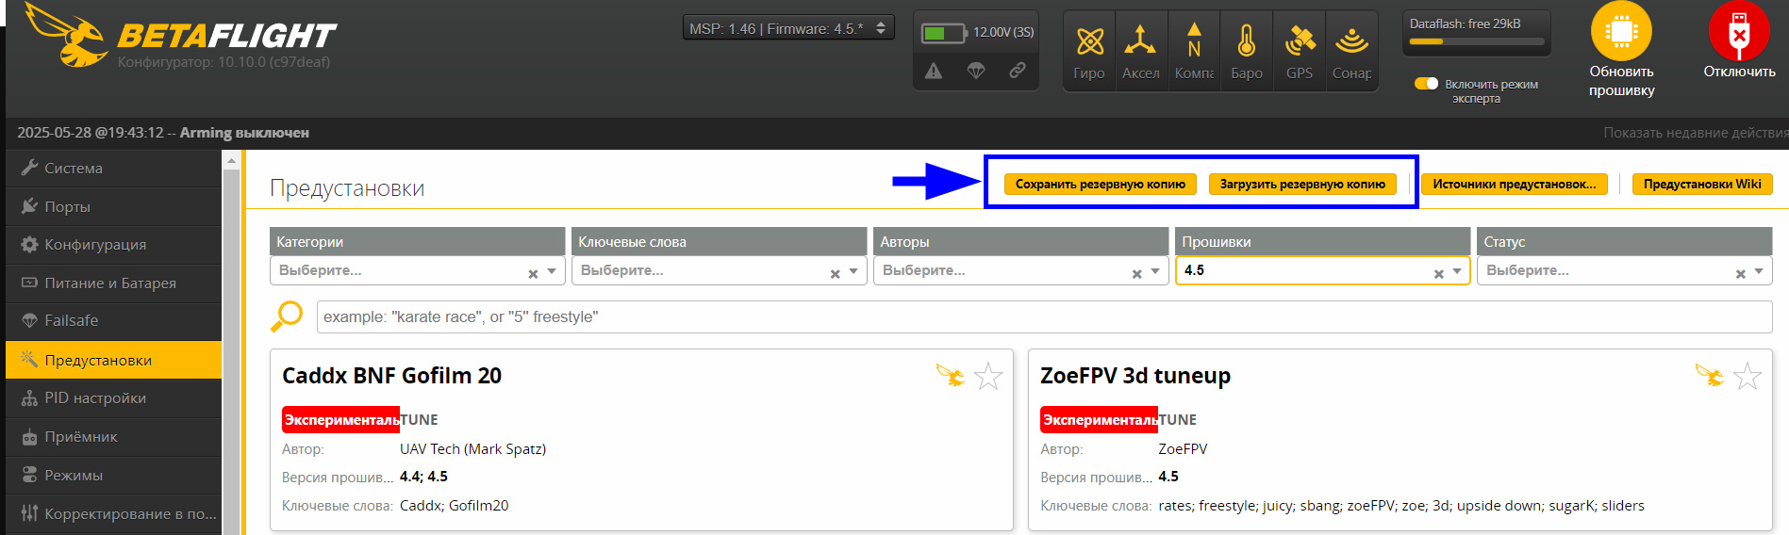This screenshot has height=535, width=1789.
Task: Click Сохранить резервную копию button
Action: click(1100, 184)
